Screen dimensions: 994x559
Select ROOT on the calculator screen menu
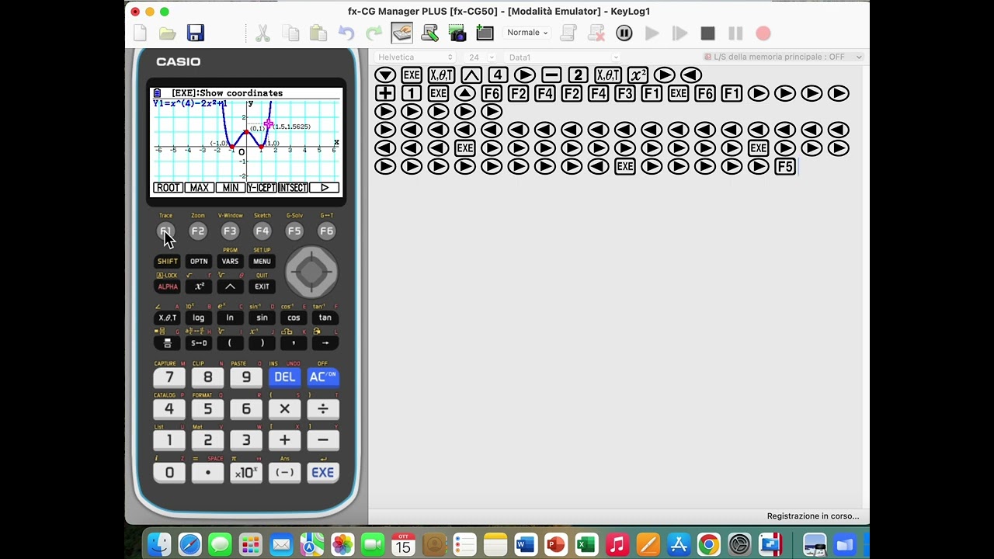168,188
